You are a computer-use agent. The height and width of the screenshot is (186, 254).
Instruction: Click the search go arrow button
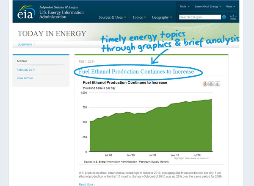pyautogui.click(x=224, y=17)
